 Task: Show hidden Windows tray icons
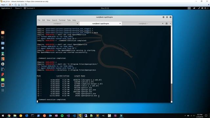pos(185,116)
